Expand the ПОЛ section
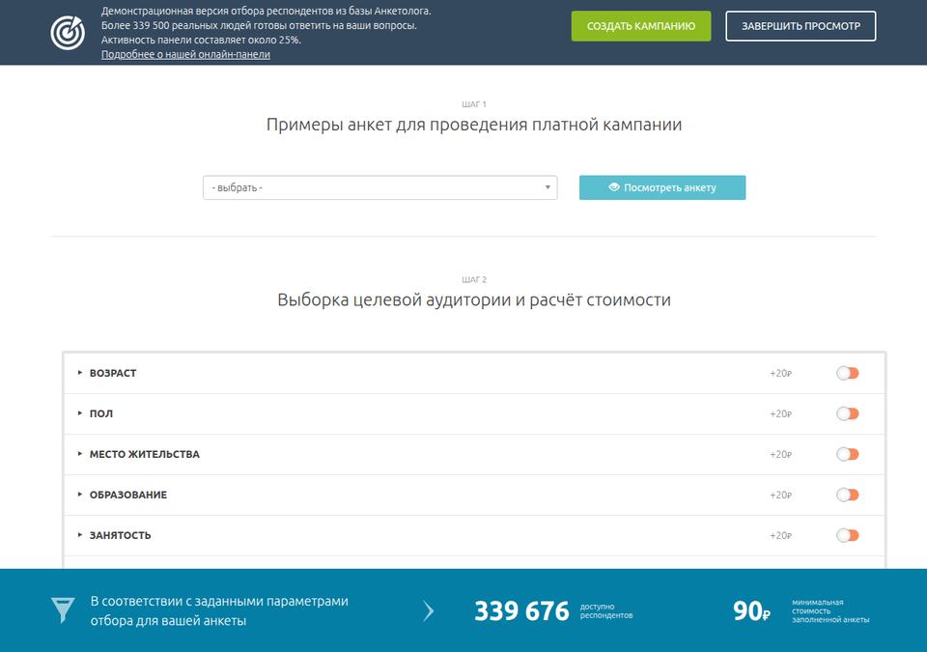 (x=96, y=413)
